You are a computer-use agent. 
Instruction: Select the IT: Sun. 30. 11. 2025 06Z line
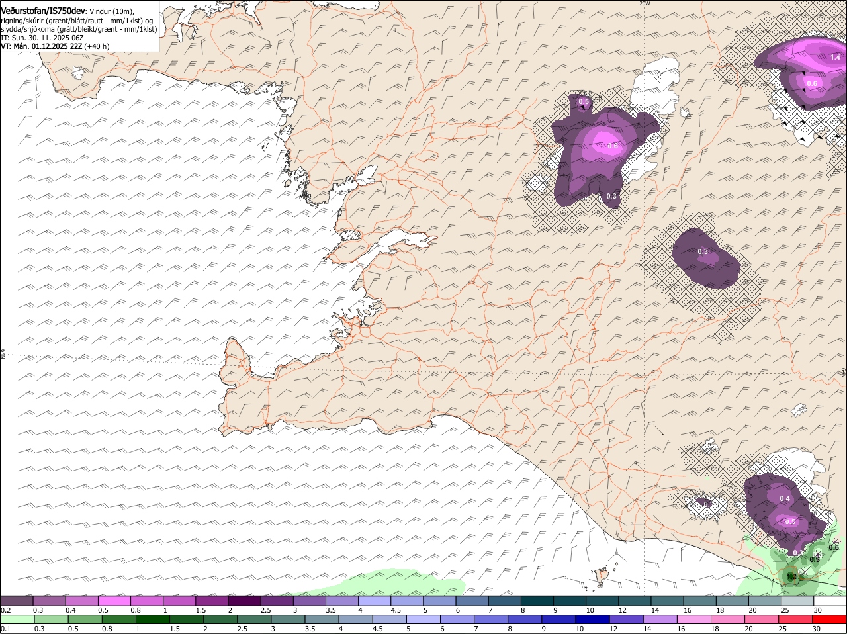42,38
